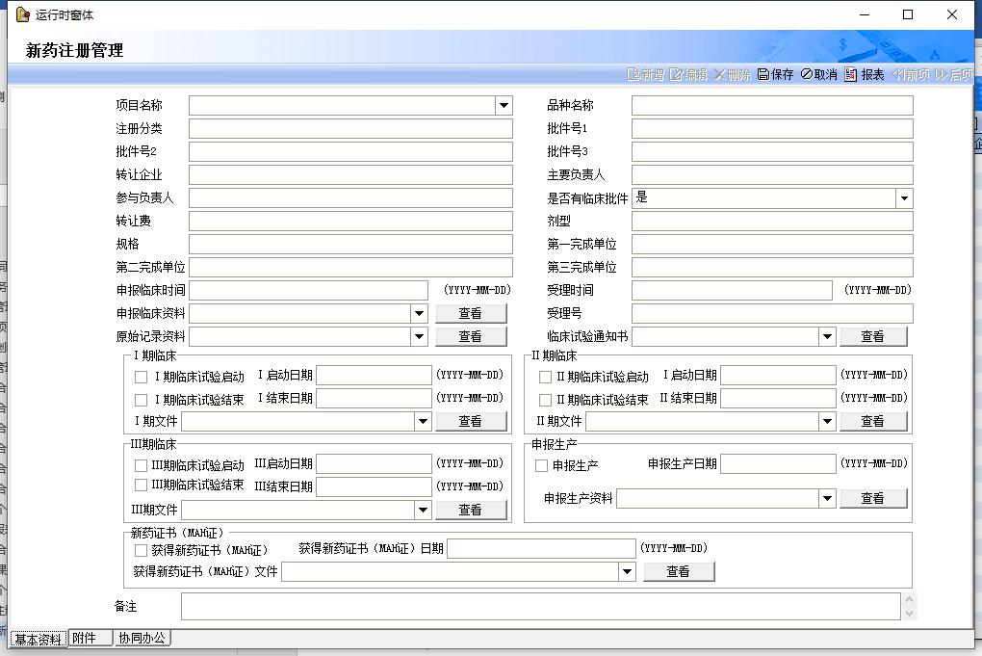Image resolution: width=982 pixels, height=656 pixels.
Task: Expand the 项目名称 dropdown
Action: 504,106
